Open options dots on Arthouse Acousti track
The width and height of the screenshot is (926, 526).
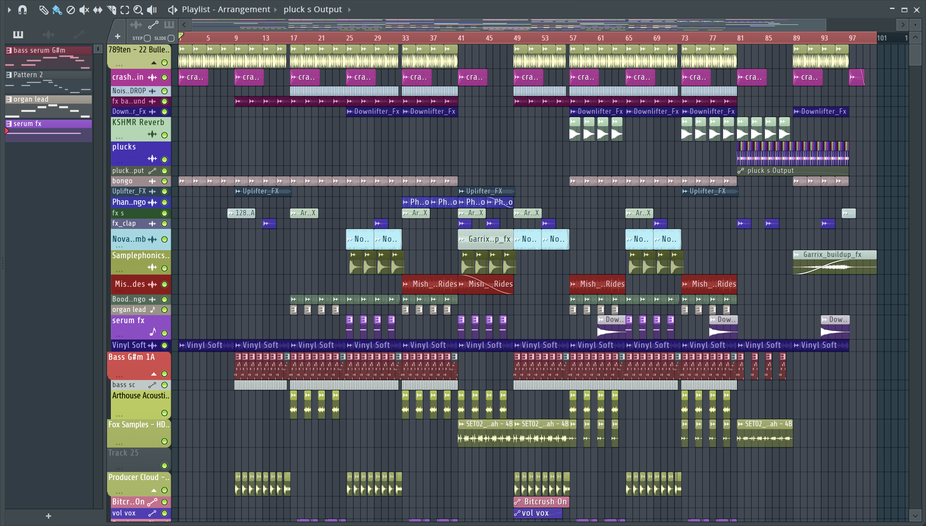coord(119,415)
